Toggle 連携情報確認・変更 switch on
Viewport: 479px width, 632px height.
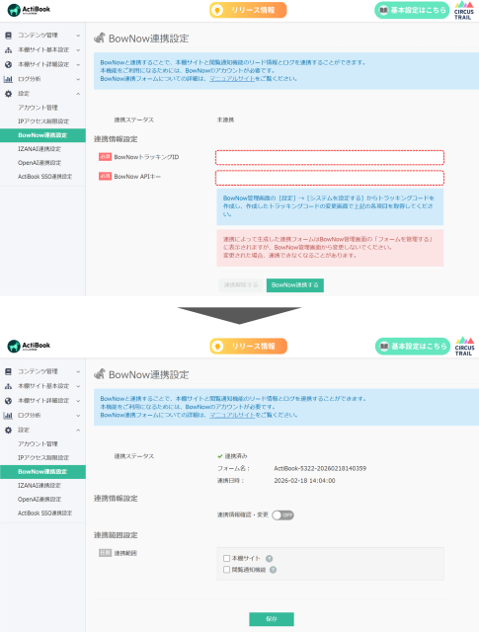coord(282,515)
